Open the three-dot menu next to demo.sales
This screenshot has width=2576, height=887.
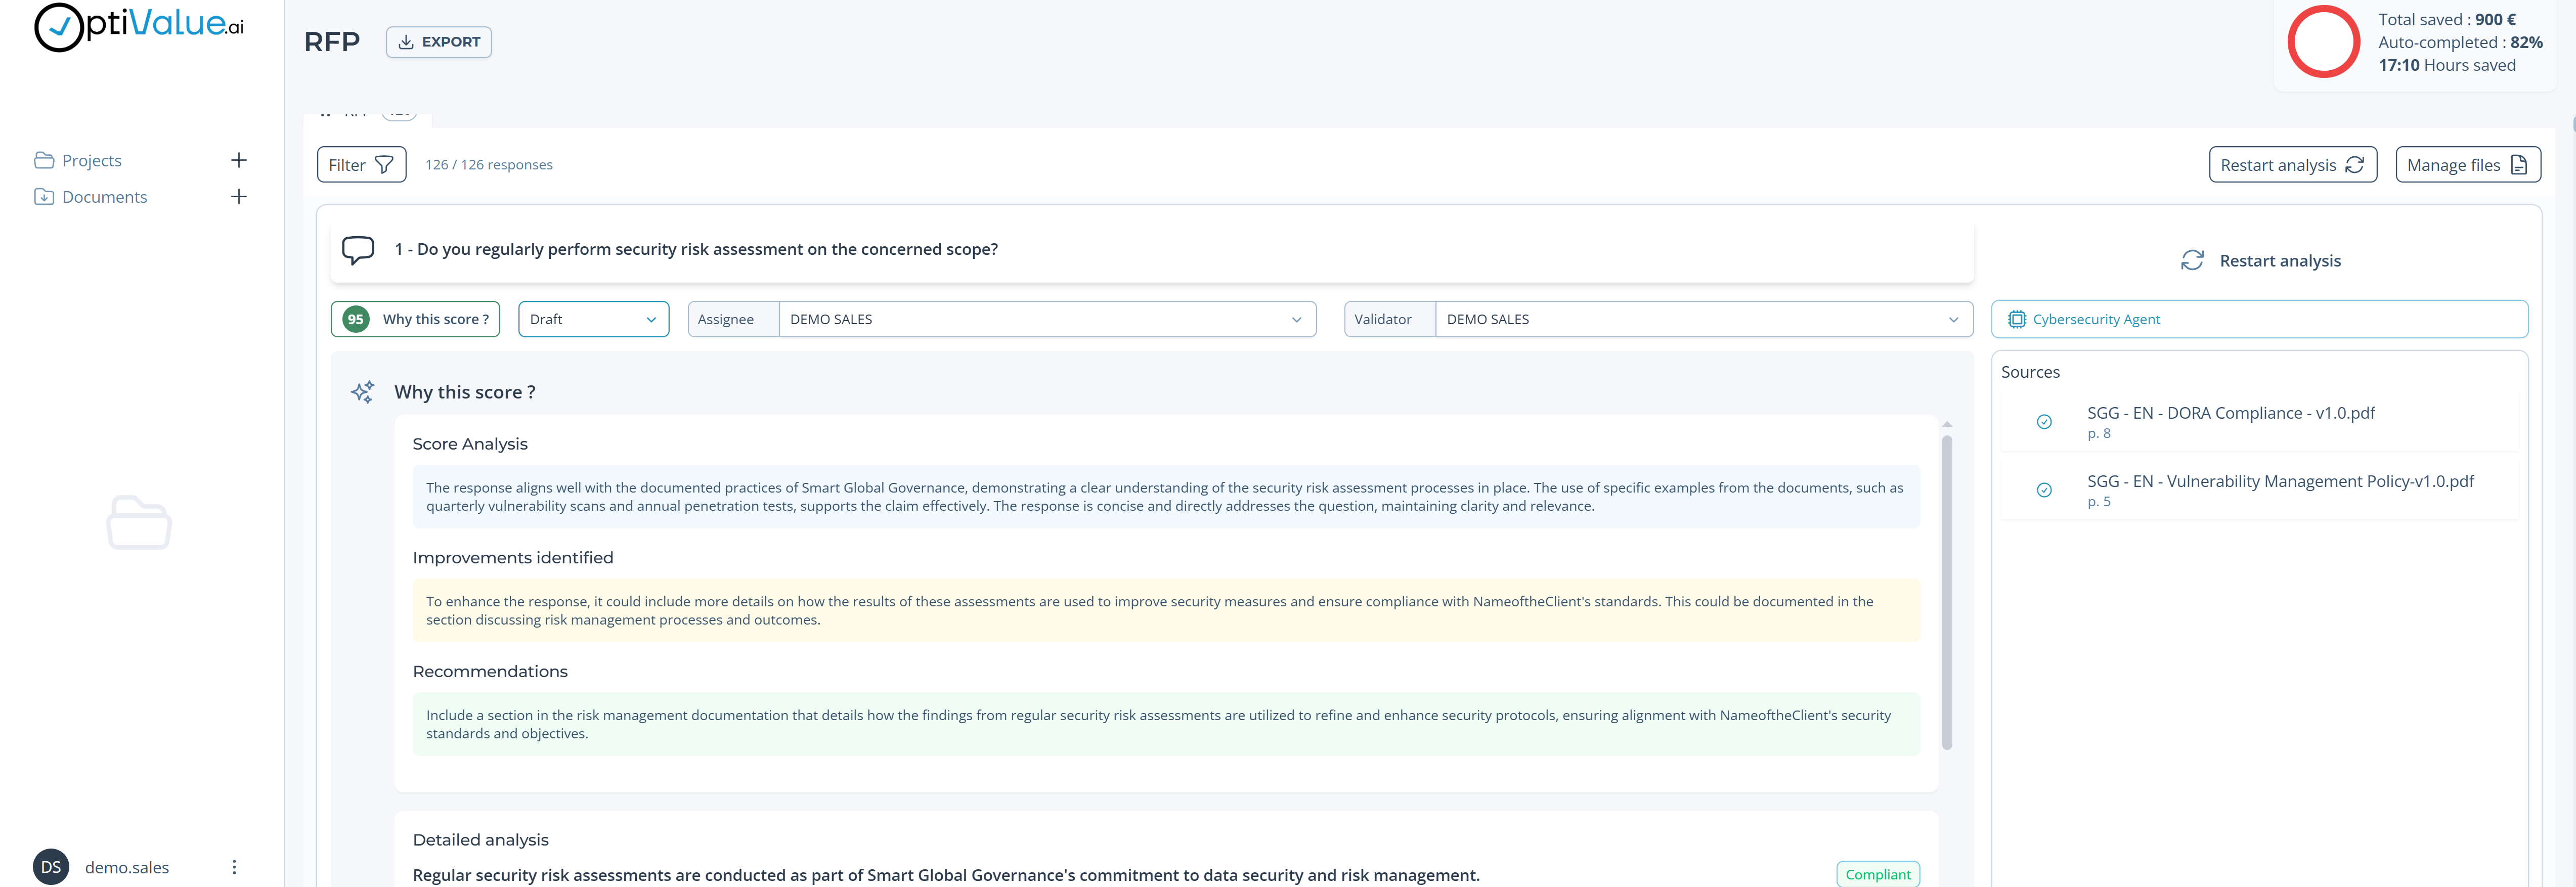pos(234,866)
